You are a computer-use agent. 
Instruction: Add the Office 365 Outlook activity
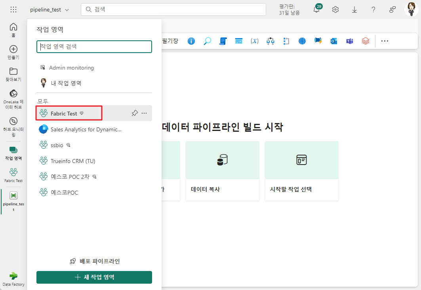(x=334, y=41)
